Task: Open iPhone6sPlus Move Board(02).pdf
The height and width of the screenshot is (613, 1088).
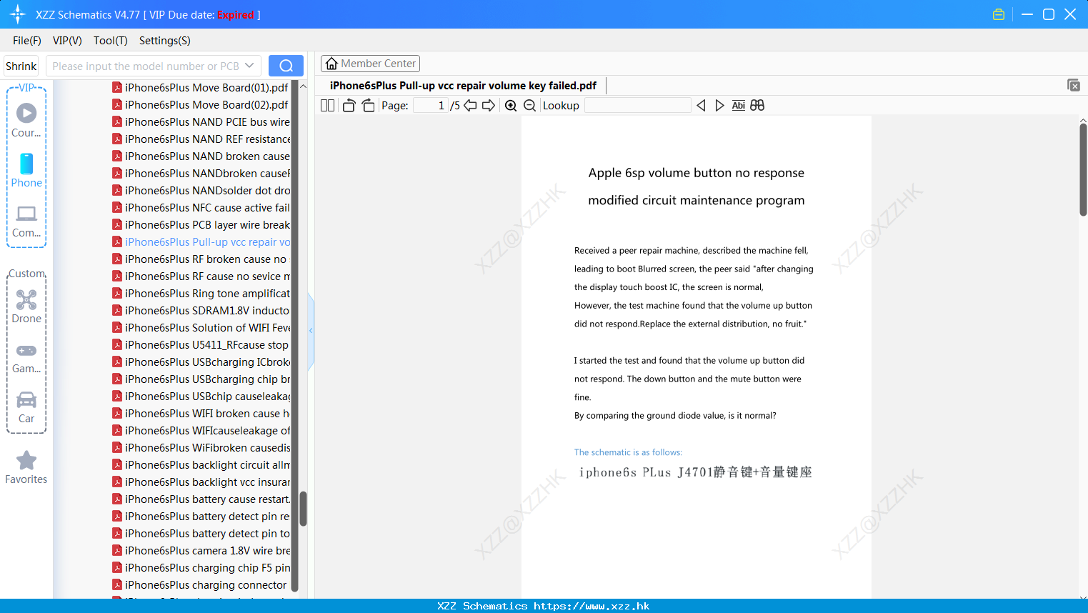Action: tap(200, 105)
